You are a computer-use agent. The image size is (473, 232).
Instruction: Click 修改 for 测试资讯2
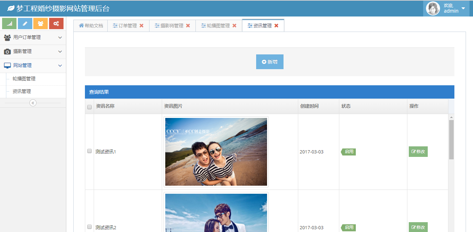coord(418,227)
